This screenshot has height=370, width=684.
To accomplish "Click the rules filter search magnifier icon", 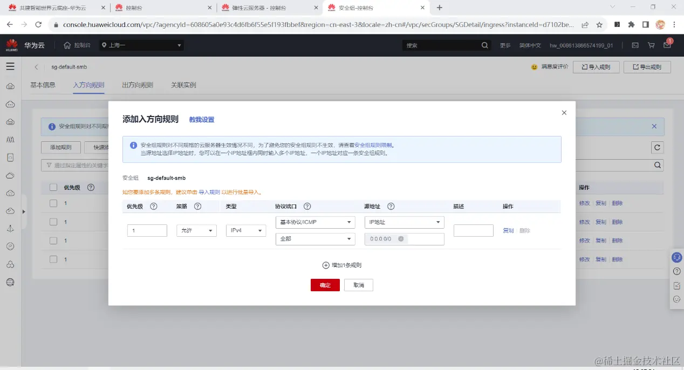I will (x=658, y=165).
